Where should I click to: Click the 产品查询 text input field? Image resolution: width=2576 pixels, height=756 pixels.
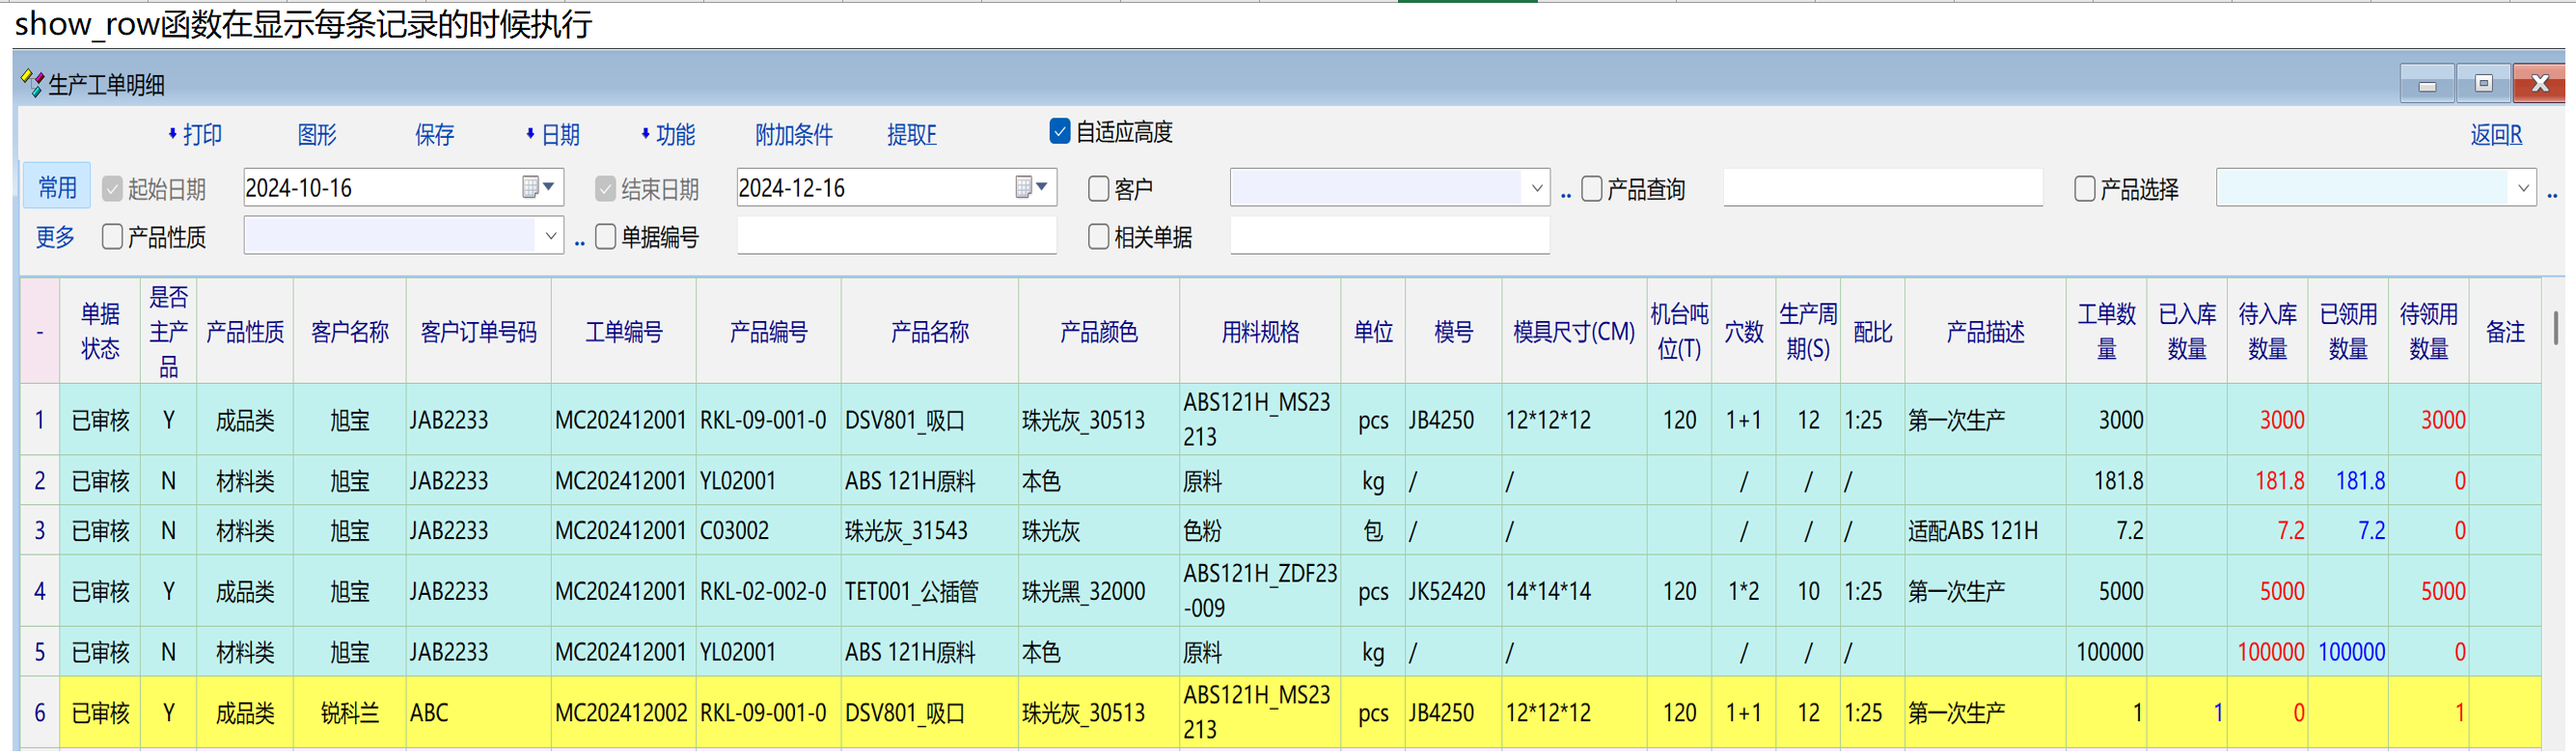pyautogui.click(x=1881, y=188)
